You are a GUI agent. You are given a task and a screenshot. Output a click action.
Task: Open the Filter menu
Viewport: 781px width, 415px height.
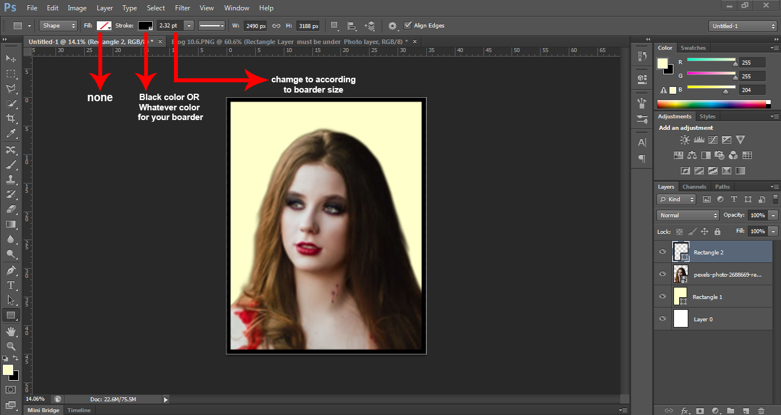click(x=183, y=8)
